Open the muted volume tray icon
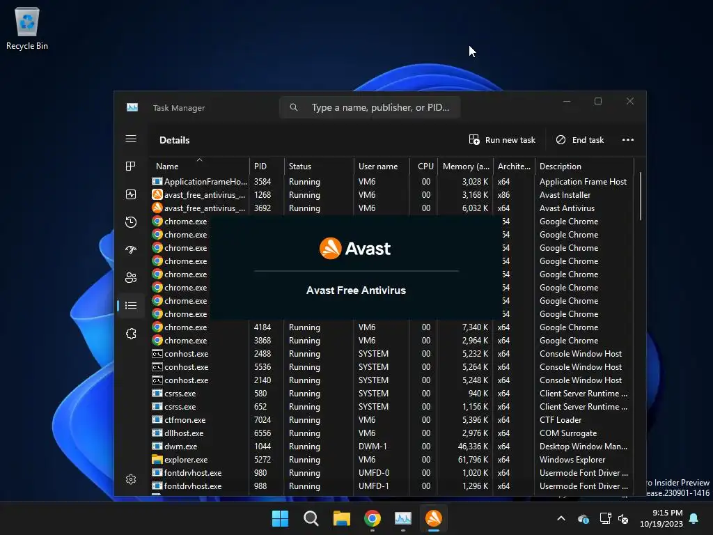Screen dimensions: 713x535 click(x=623, y=518)
